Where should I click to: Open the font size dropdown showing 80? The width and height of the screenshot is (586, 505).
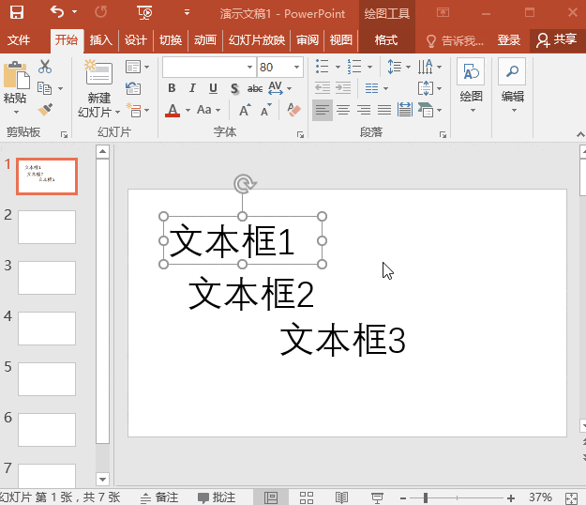(296, 68)
